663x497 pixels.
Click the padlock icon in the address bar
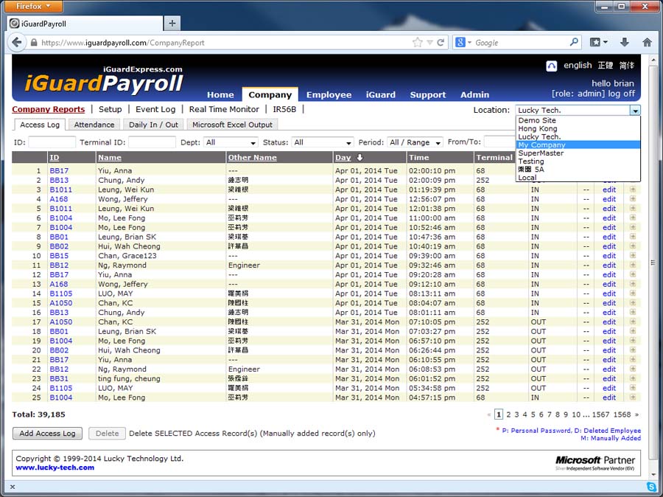point(34,42)
